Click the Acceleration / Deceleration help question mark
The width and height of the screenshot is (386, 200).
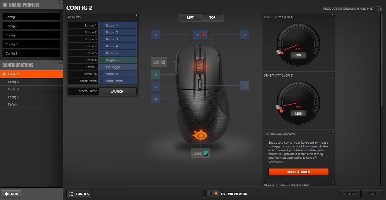(333, 183)
